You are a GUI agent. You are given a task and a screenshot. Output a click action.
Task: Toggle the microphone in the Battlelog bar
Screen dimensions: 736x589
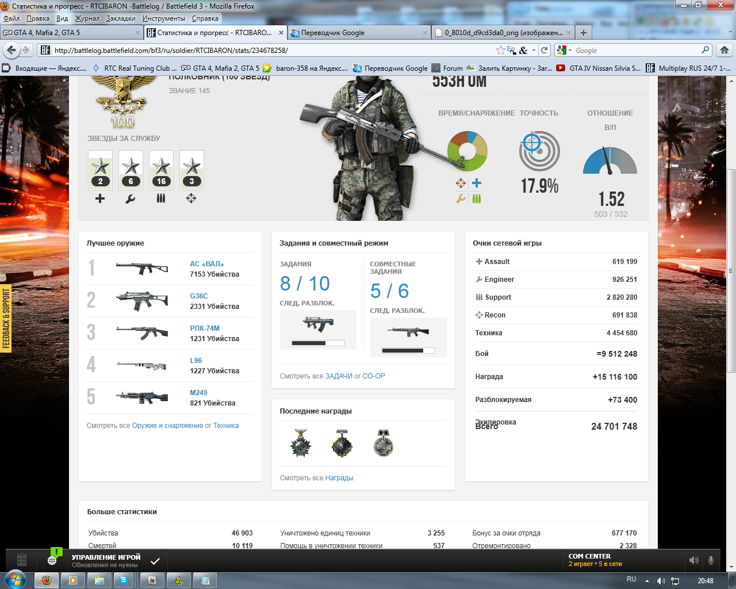[x=711, y=560]
